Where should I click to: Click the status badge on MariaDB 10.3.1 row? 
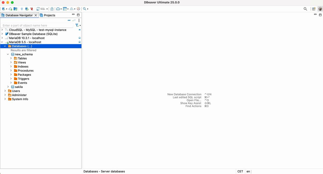pyautogui.click(x=79, y=38)
